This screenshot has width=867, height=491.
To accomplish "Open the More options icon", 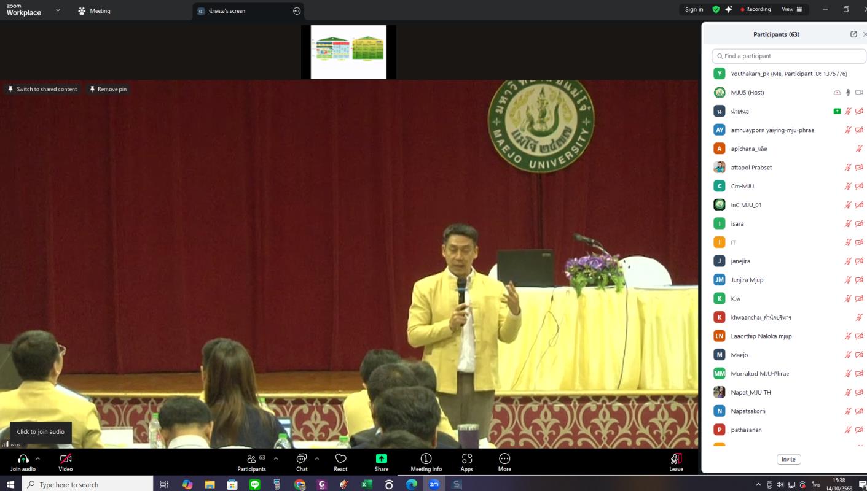I will click(504, 459).
